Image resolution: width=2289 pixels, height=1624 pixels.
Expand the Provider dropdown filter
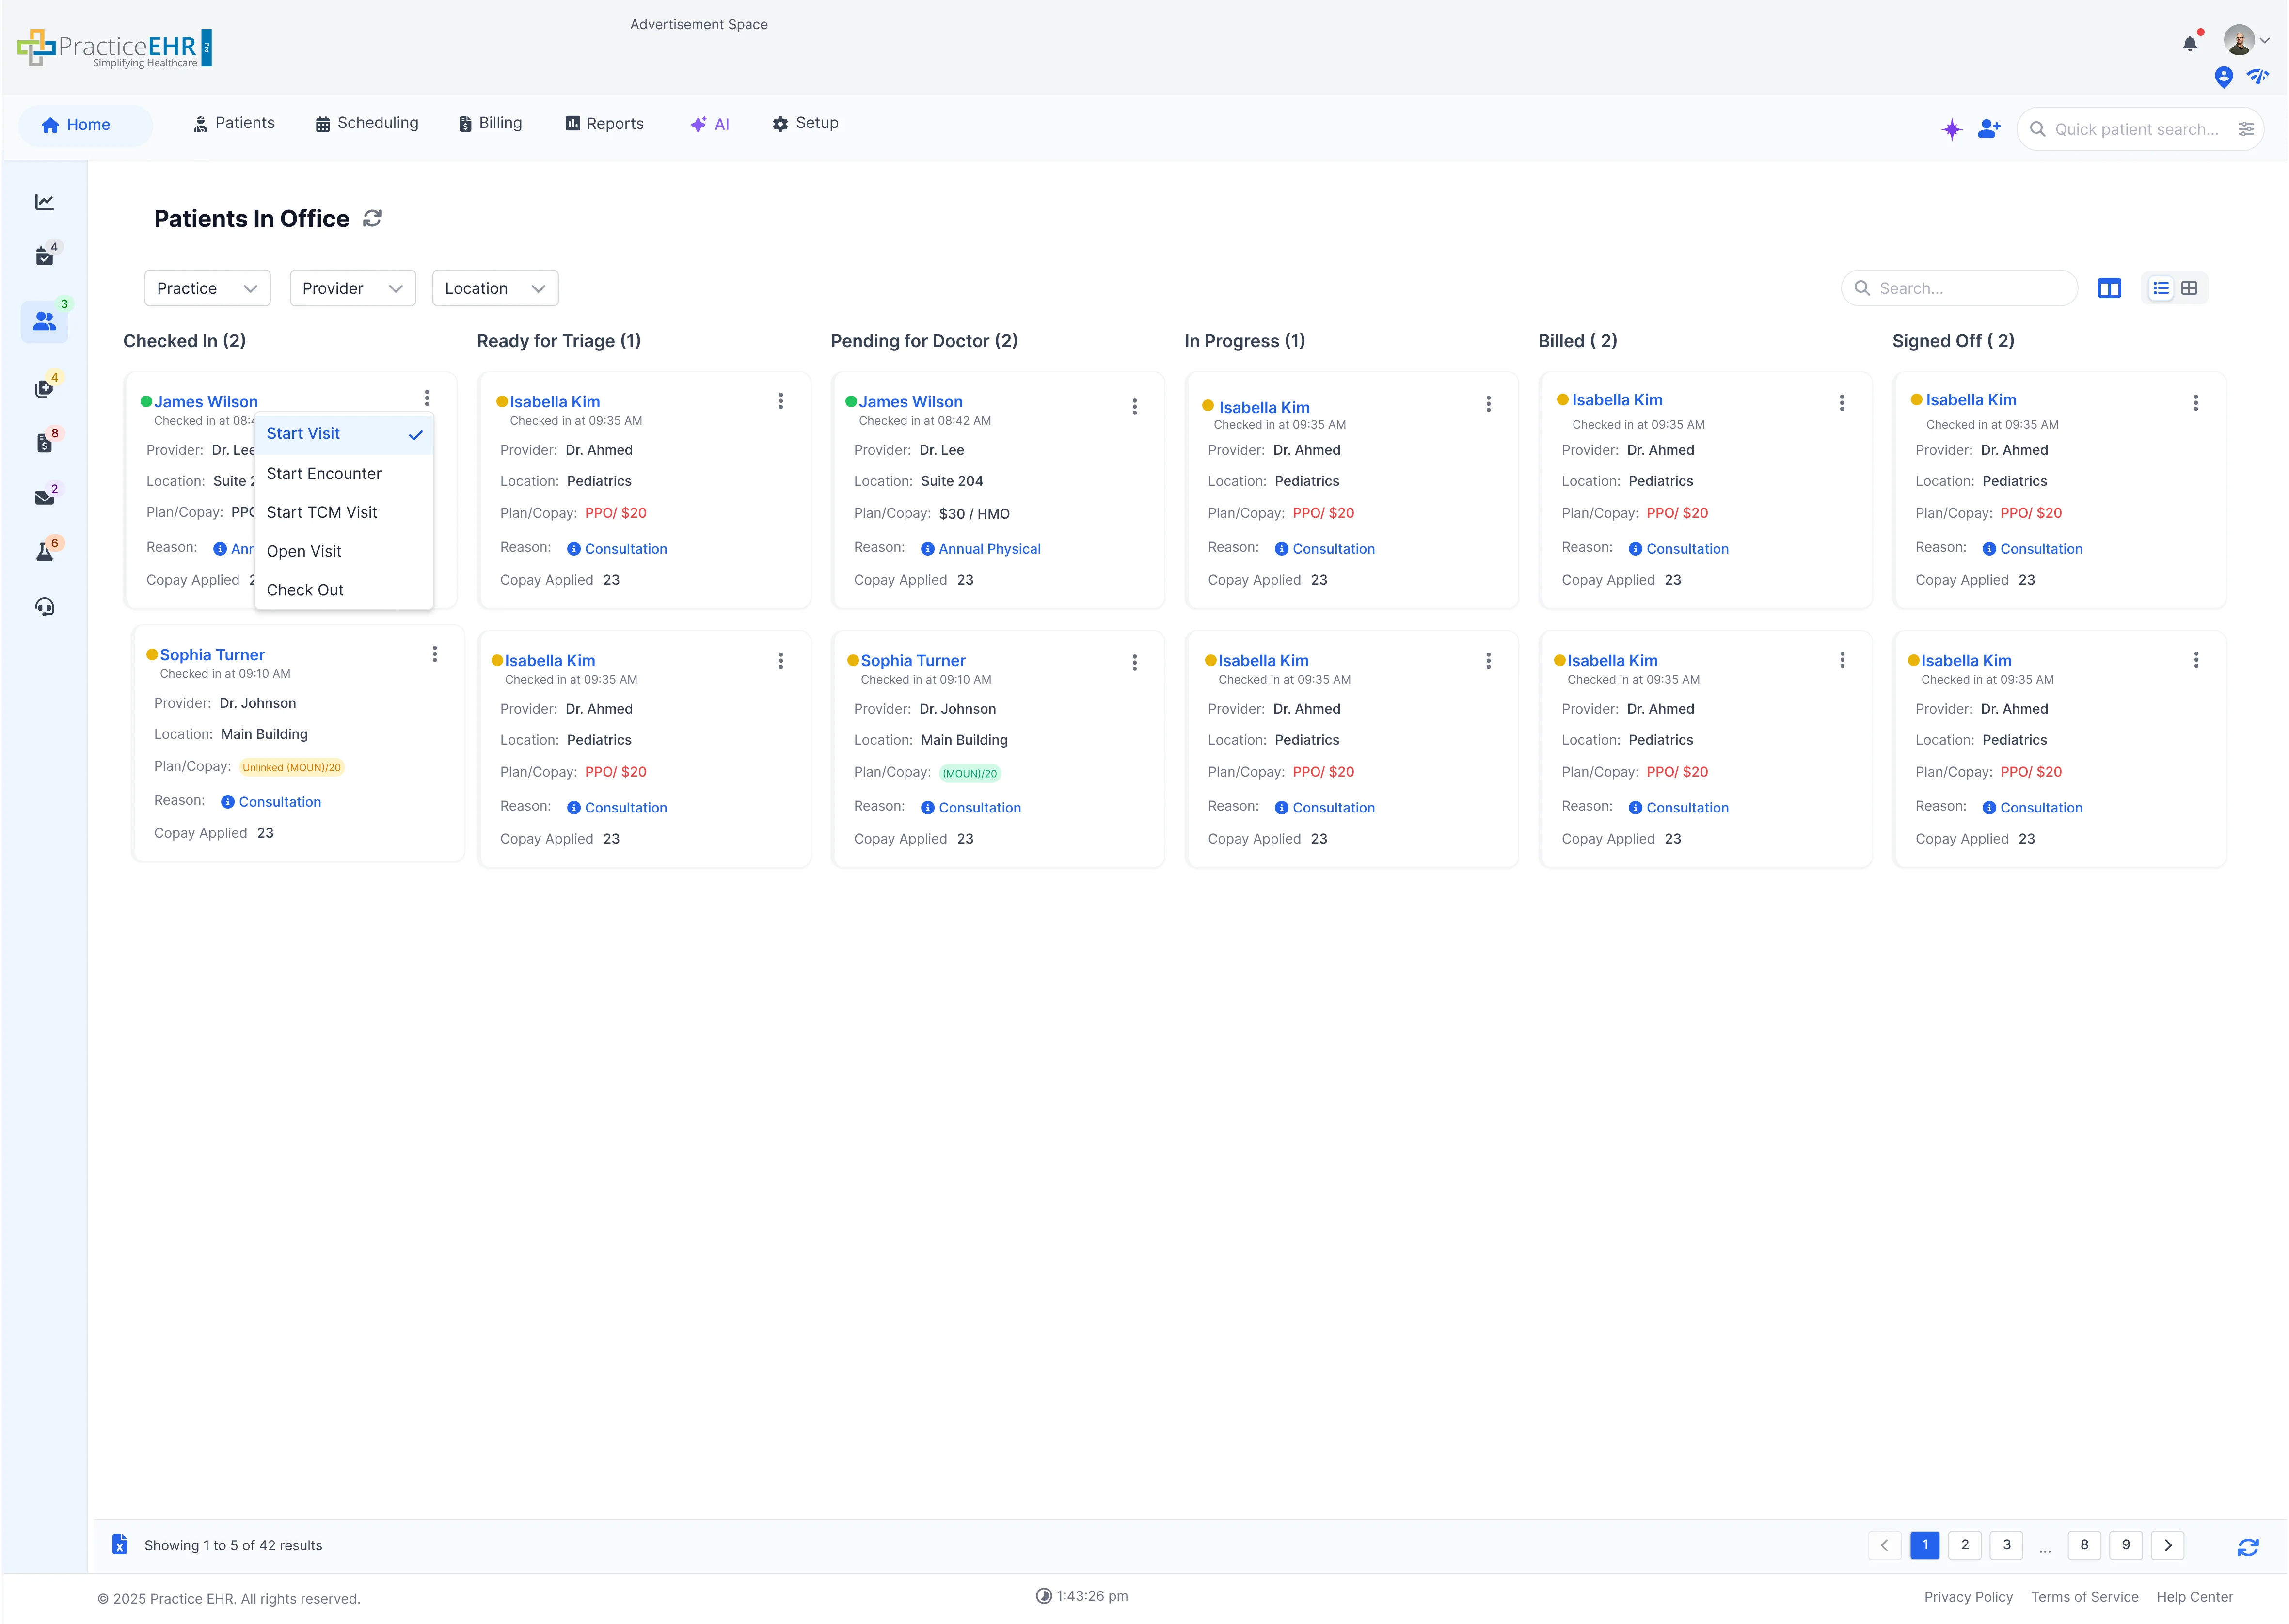[x=352, y=288]
